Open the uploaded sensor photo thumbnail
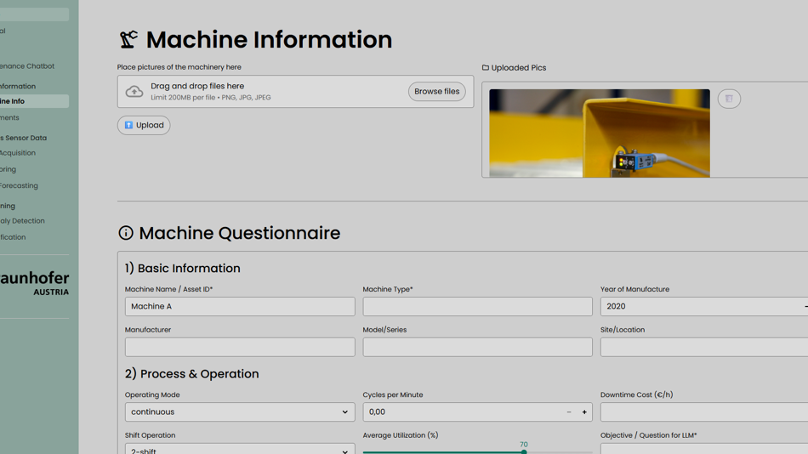808x454 pixels. pyautogui.click(x=599, y=133)
